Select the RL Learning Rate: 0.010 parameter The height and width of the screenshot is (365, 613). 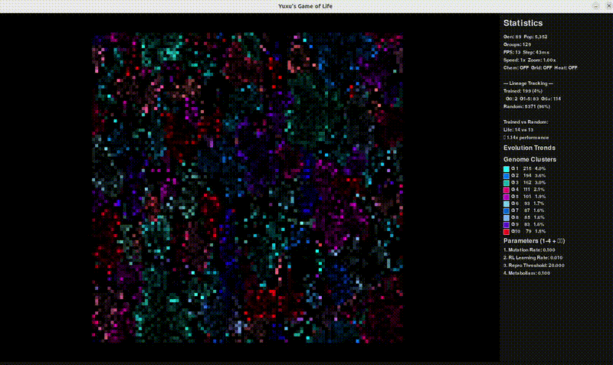tap(533, 258)
